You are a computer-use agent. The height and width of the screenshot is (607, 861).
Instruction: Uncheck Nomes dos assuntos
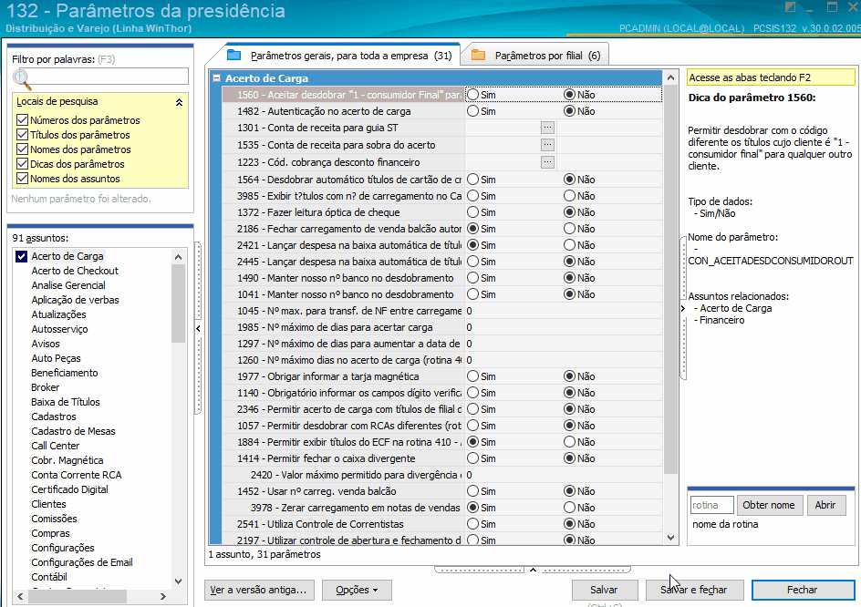(23, 179)
